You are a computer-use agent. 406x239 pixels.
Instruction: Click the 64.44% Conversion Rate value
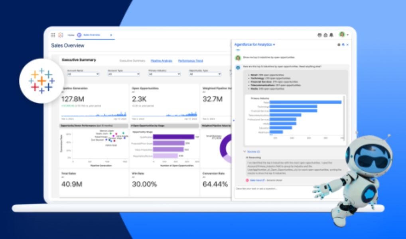pyautogui.click(x=215, y=184)
